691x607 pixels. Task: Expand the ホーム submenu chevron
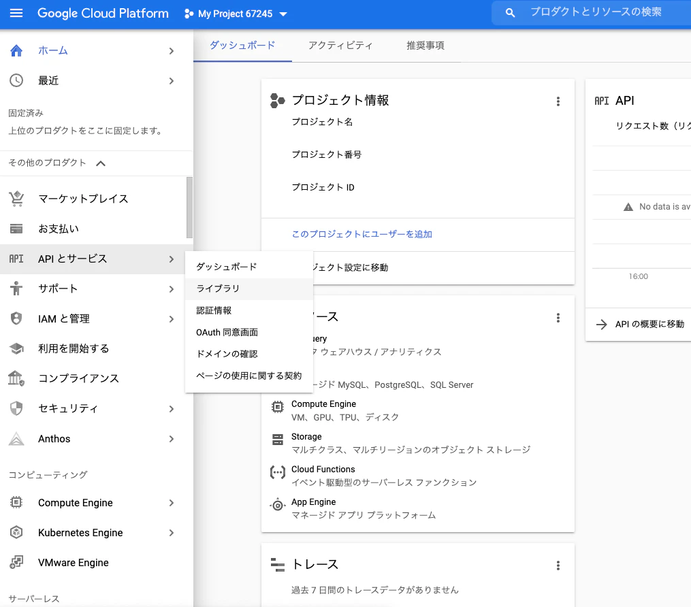pyautogui.click(x=172, y=51)
